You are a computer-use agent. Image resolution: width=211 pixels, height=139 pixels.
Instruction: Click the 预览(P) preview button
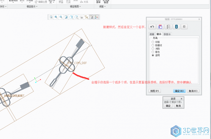coord(155,91)
